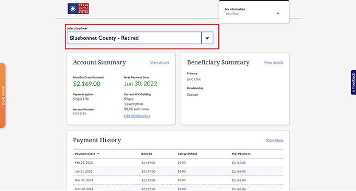Click the Edit Withholding link
The height and width of the screenshot is (191, 356).
coord(137,116)
